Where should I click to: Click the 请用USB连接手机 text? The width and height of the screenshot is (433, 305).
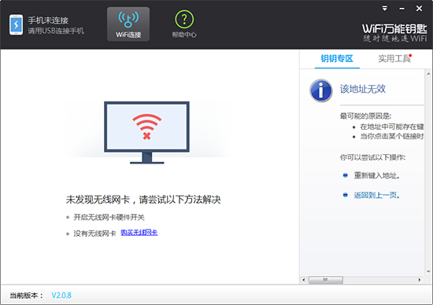[56, 31]
